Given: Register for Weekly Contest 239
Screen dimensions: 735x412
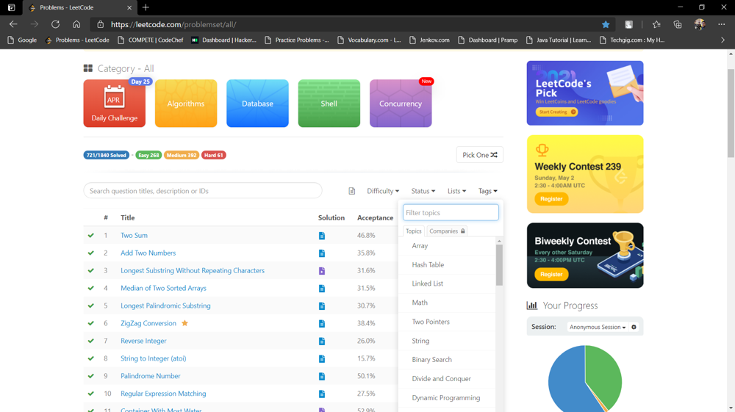Looking at the screenshot, I should tap(551, 199).
